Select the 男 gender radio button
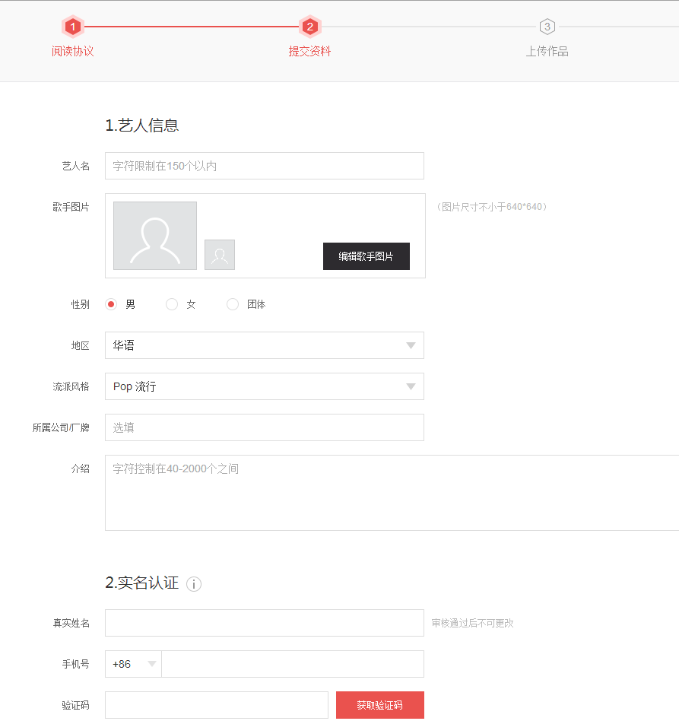 [x=109, y=303]
